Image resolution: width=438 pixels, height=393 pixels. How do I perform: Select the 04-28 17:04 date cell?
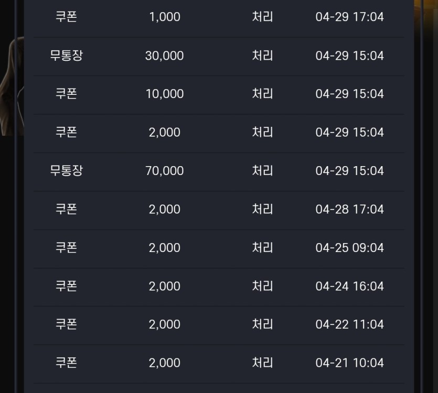[349, 209]
